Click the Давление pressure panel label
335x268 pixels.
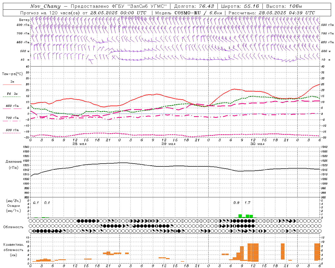click(x=14, y=162)
